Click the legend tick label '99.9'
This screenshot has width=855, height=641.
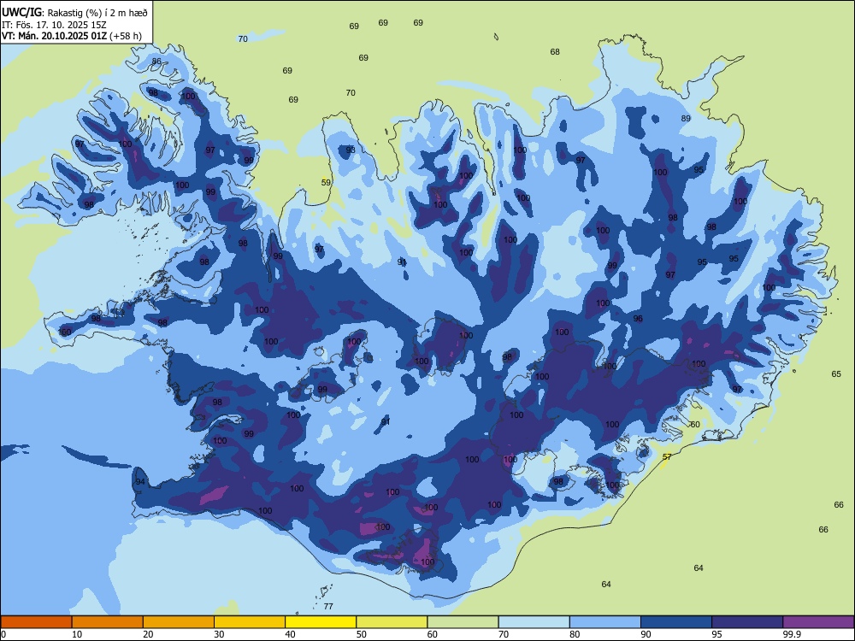coord(792,634)
